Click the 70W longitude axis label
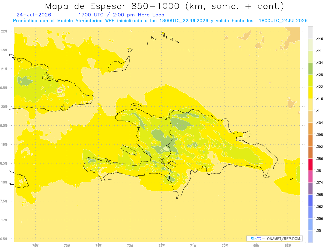 coord(225,245)
